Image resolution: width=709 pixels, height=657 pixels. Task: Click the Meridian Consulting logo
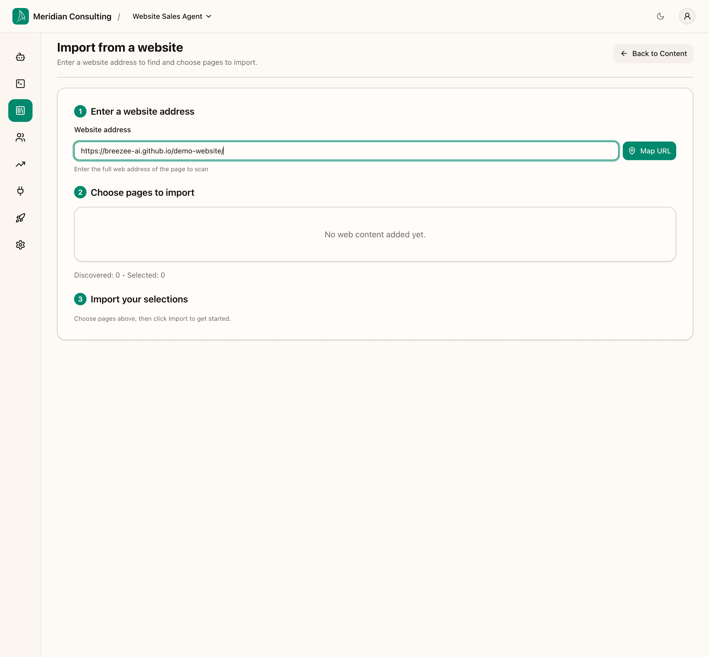21,16
